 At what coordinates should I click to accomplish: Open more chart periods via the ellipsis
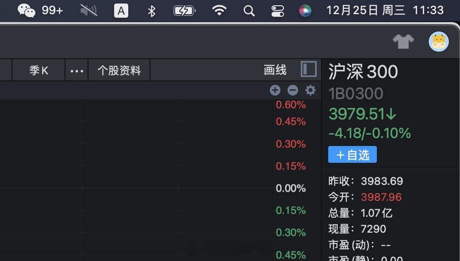click(x=77, y=70)
